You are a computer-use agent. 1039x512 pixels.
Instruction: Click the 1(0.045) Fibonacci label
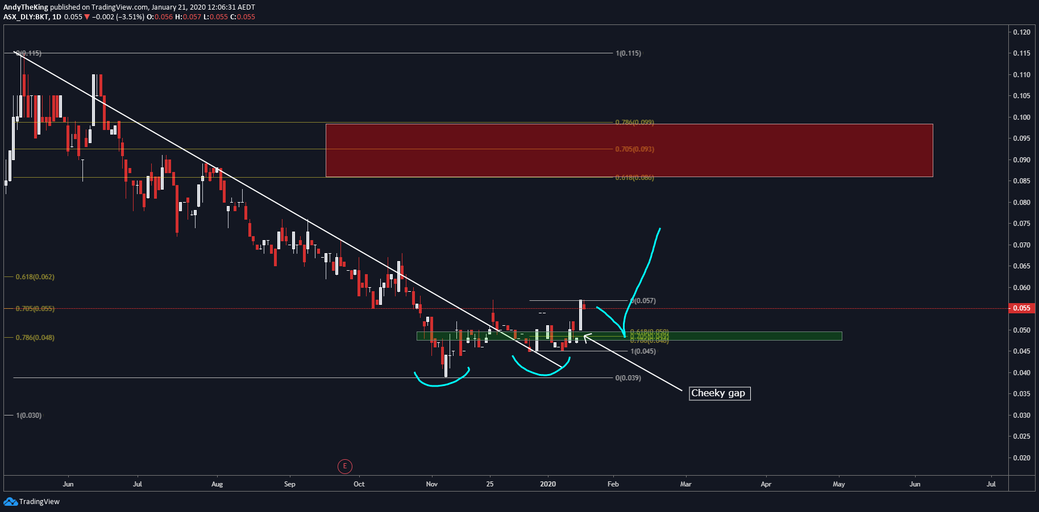[x=643, y=351]
